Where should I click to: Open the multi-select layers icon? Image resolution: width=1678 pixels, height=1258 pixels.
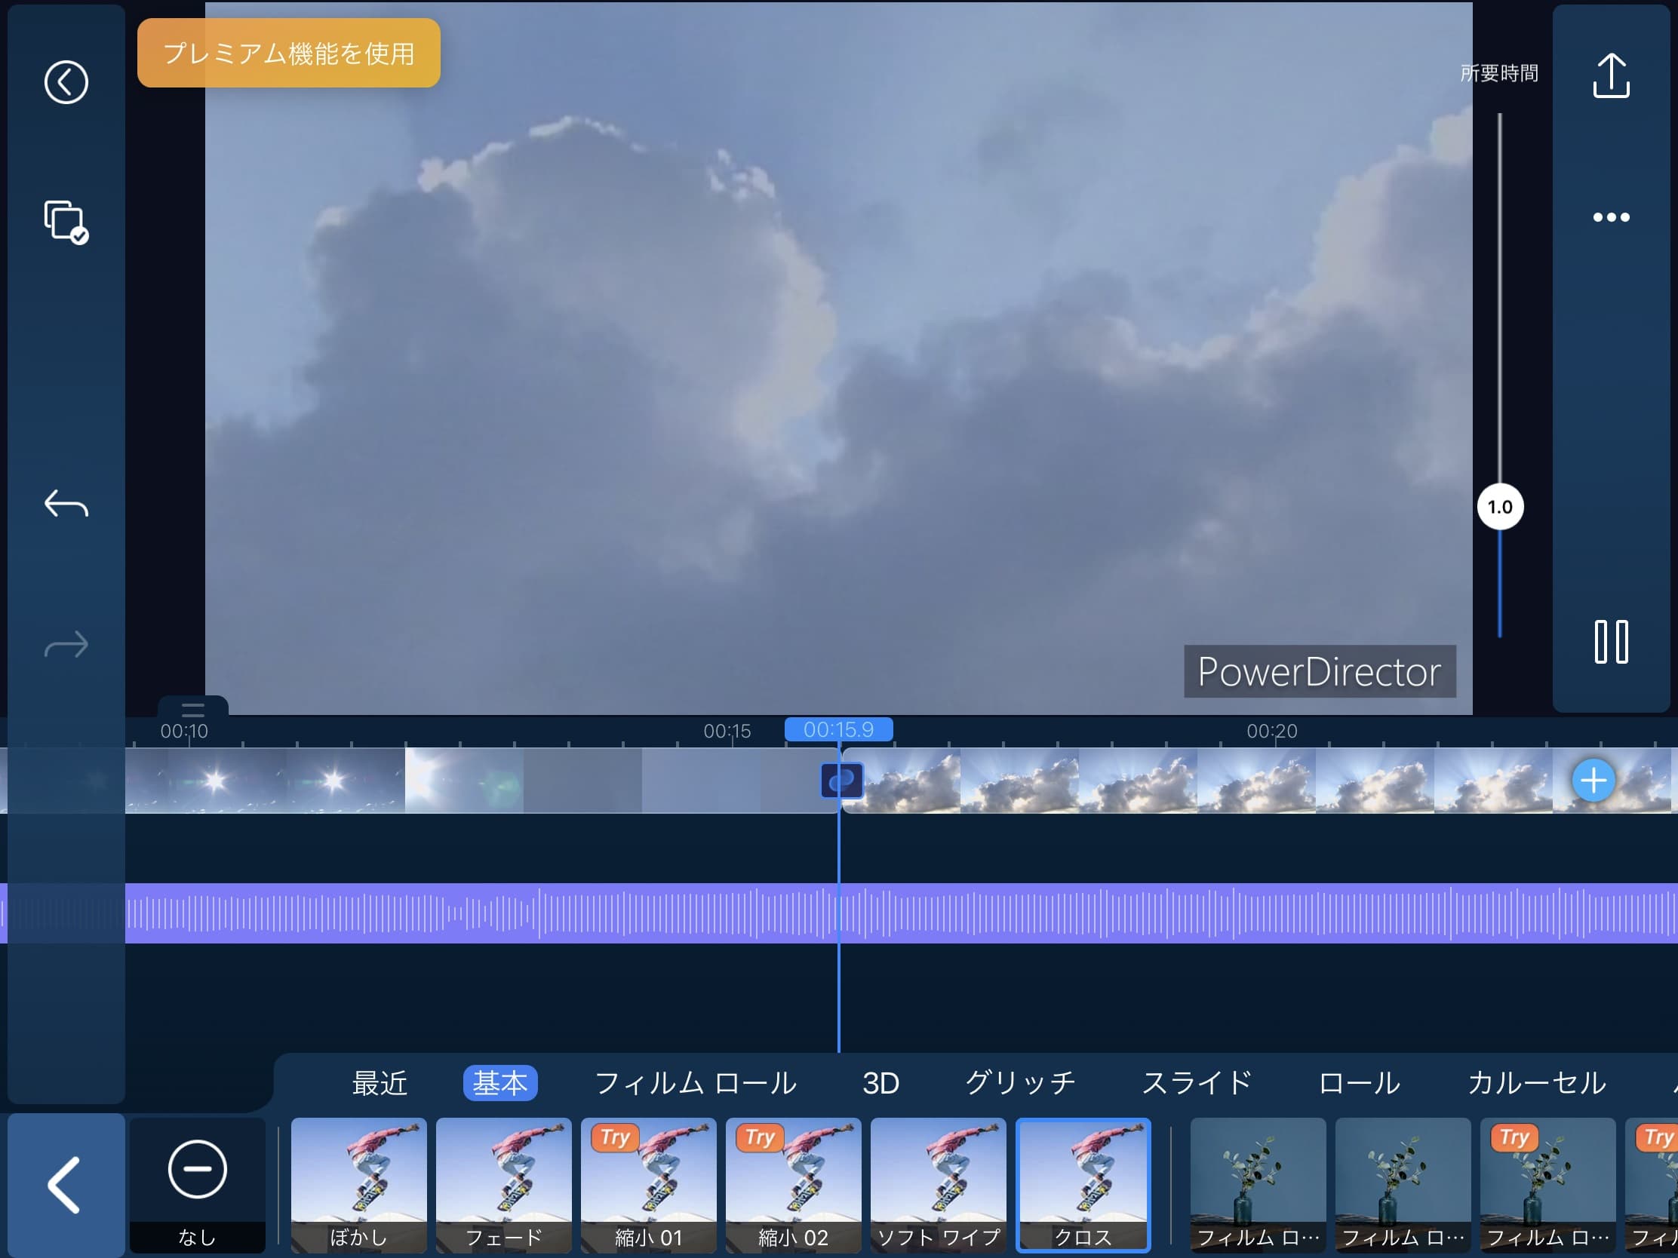[x=66, y=222]
